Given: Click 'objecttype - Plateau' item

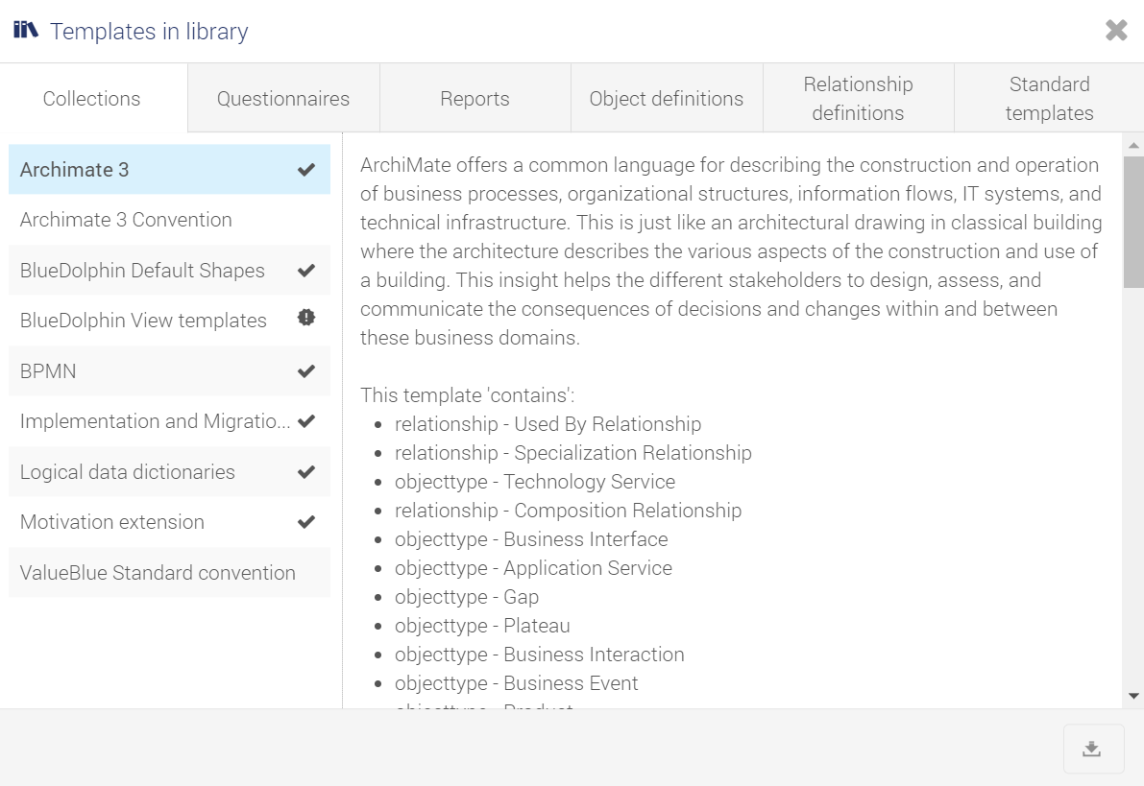Looking at the screenshot, I should click(x=482, y=626).
